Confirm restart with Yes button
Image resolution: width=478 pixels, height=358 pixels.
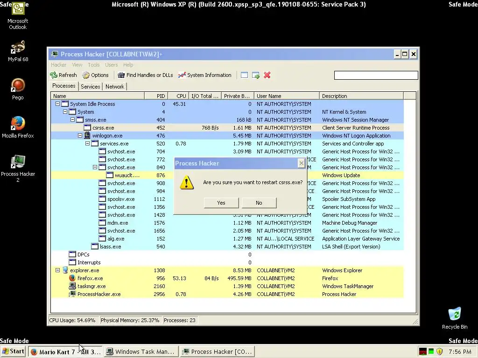[x=221, y=203]
